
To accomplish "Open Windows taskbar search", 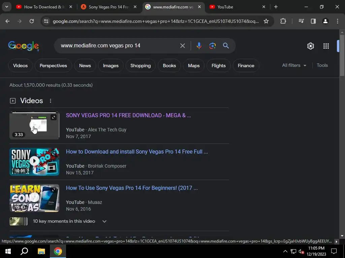I will click(x=24, y=251).
